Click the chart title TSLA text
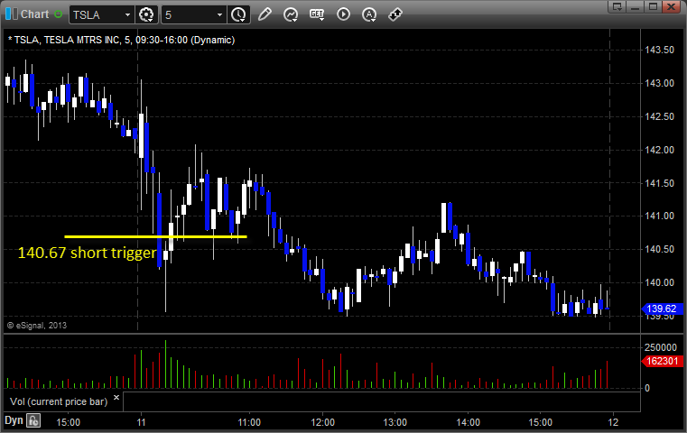 tap(121, 40)
